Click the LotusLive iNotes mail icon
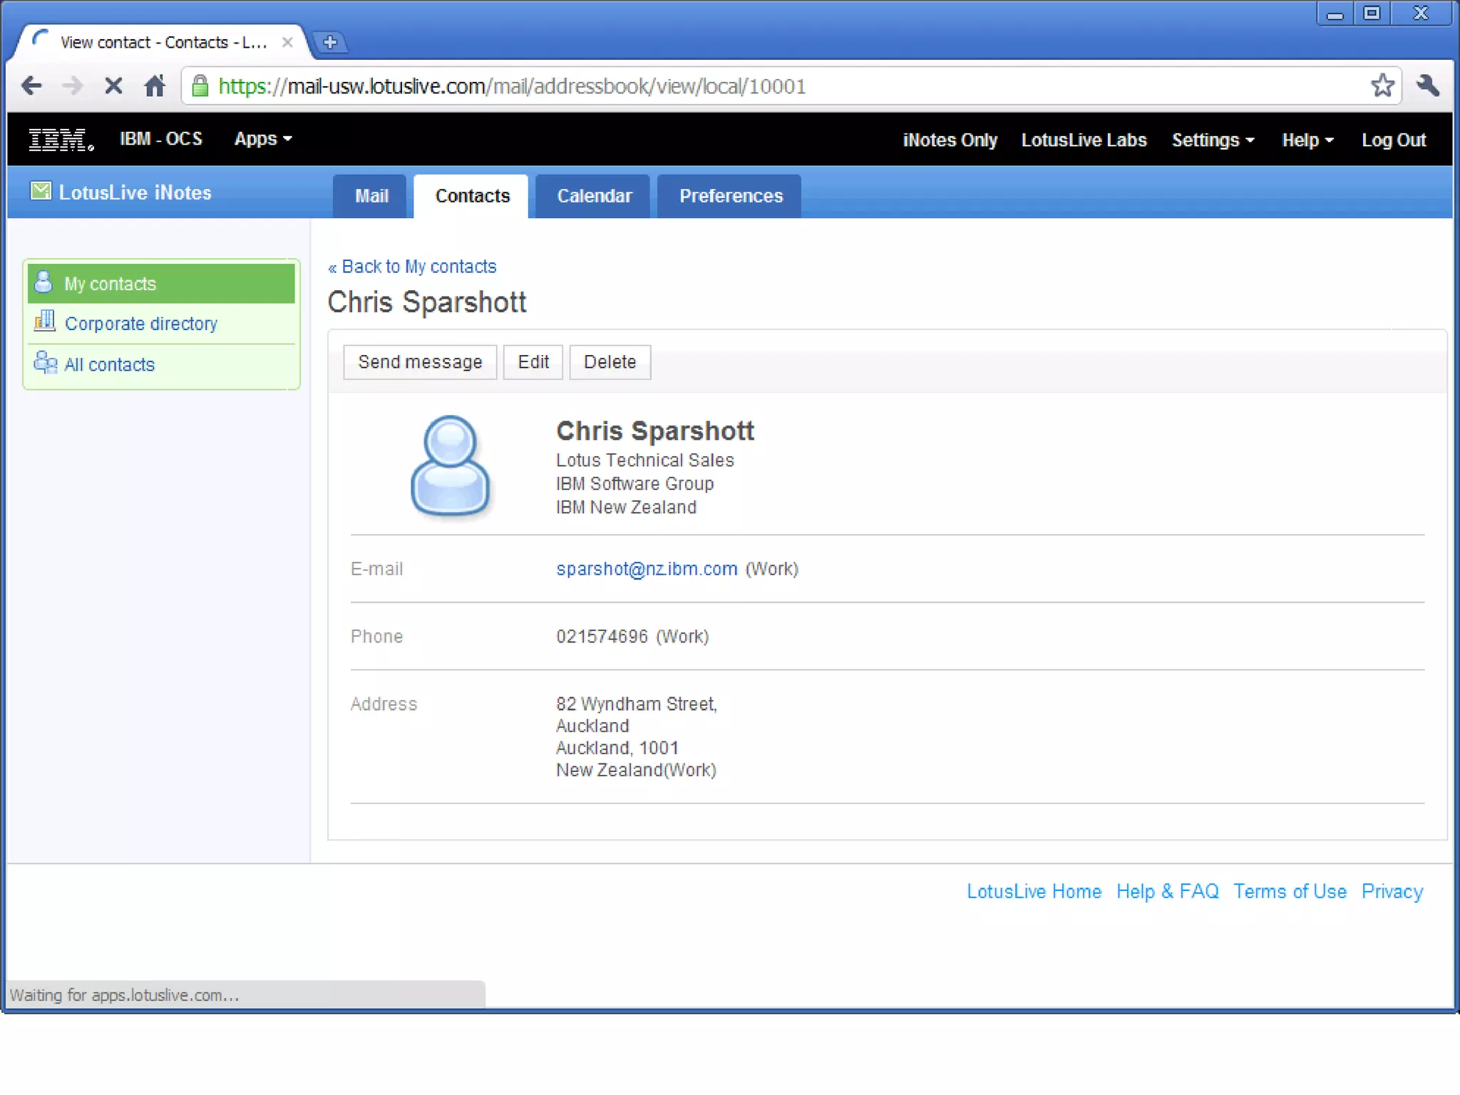 [x=41, y=191]
